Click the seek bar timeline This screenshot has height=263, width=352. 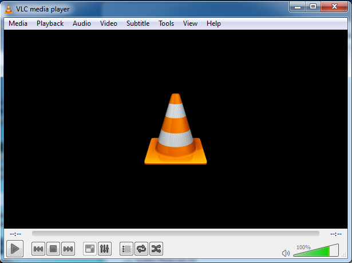click(176, 234)
